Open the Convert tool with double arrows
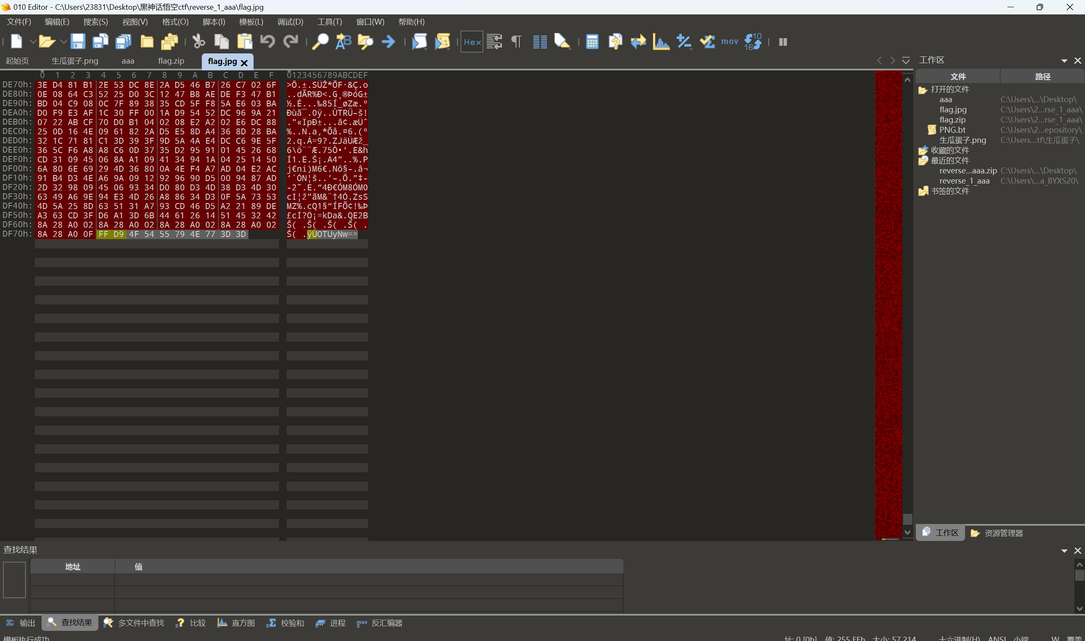1085x641 pixels. [x=638, y=42]
